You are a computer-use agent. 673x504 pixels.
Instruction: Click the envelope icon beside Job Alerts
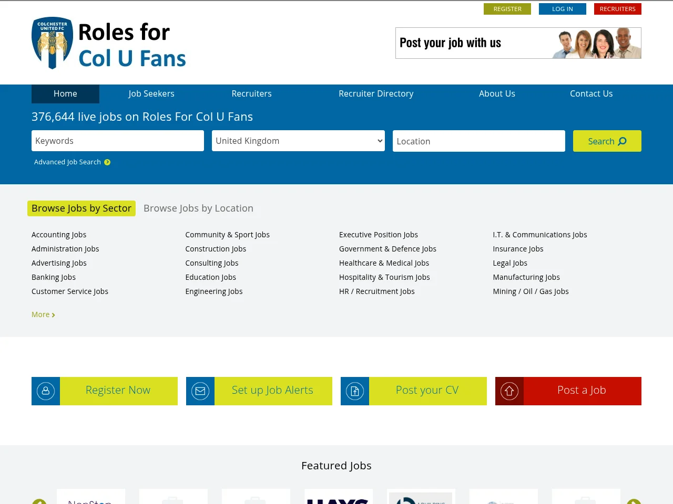pyautogui.click(x=200, y=391)
